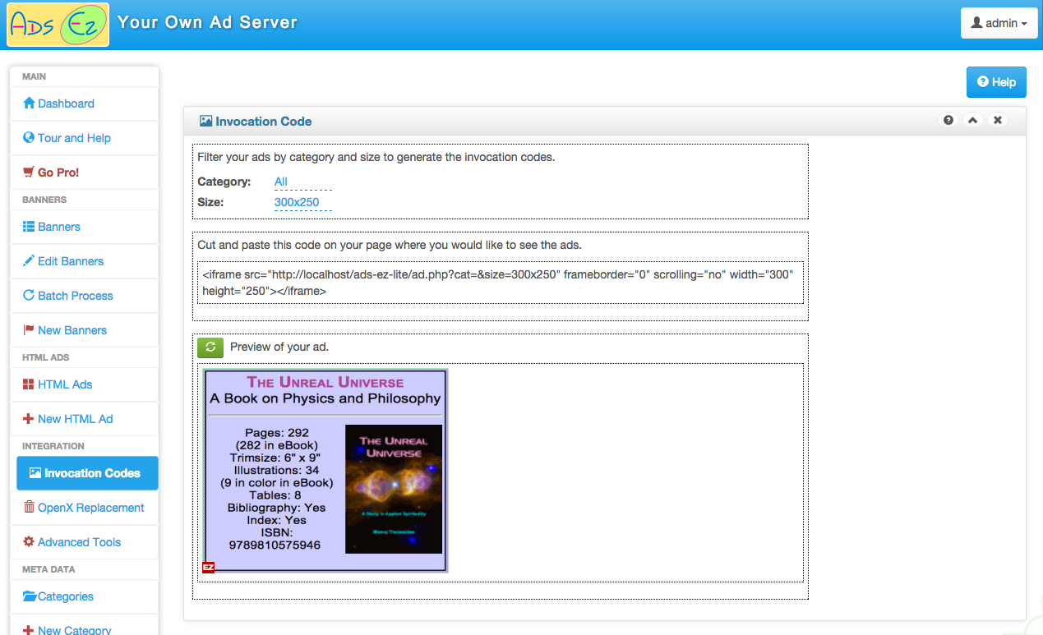1043x635 pixels.
Task: Open the Banners list
Action: click(x=84, y=227)
